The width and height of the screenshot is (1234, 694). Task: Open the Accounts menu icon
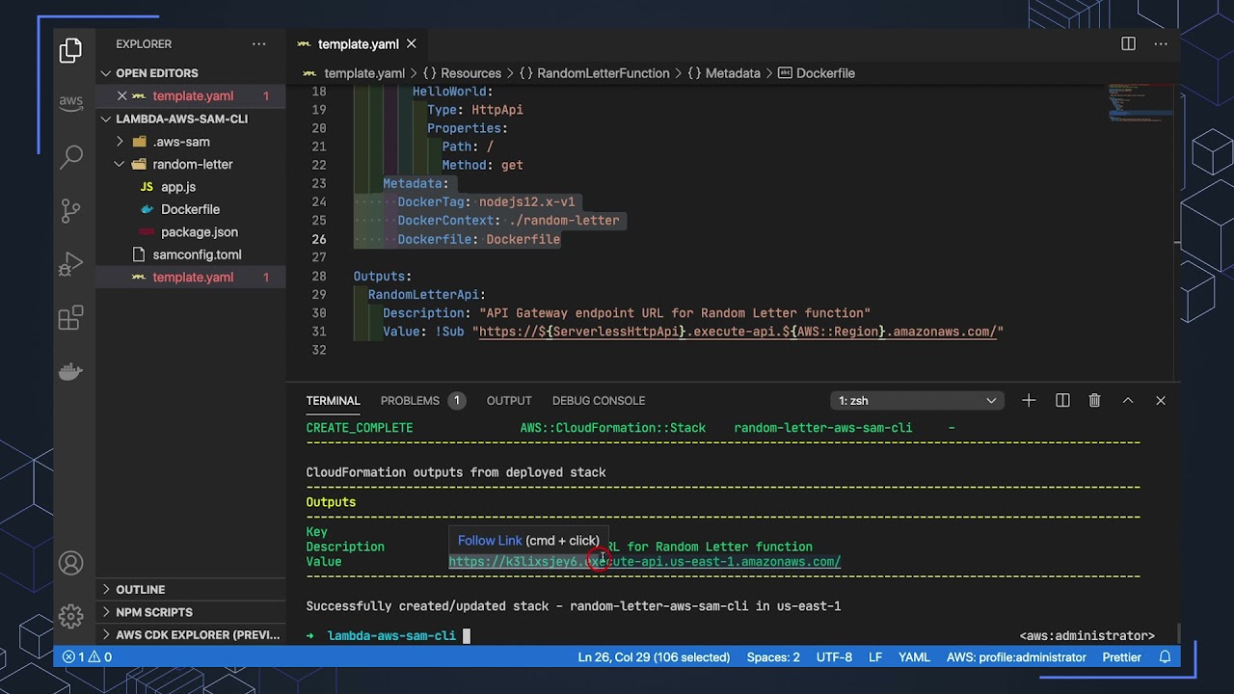pyautogui.click(x=70, y=563)
